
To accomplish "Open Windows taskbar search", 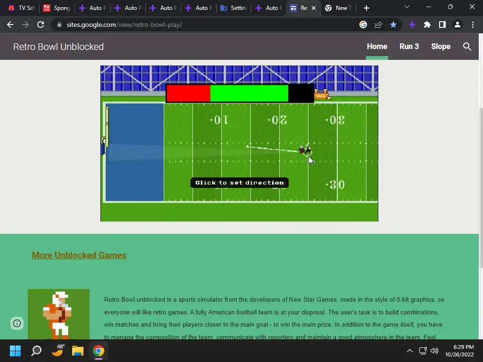I will point(36,351).
